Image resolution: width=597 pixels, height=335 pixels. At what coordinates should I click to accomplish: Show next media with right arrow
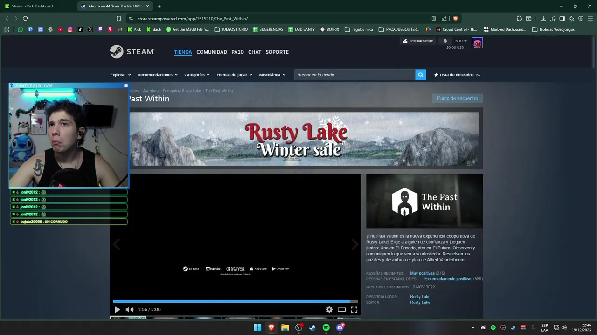[x=354, y=244]
